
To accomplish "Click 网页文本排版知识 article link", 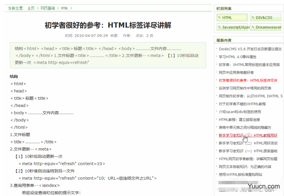I will pos(245,167).
